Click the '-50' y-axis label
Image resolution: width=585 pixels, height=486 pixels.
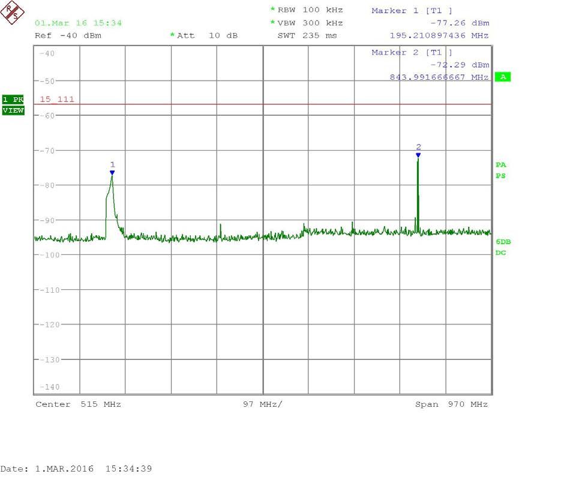point(47,81)
